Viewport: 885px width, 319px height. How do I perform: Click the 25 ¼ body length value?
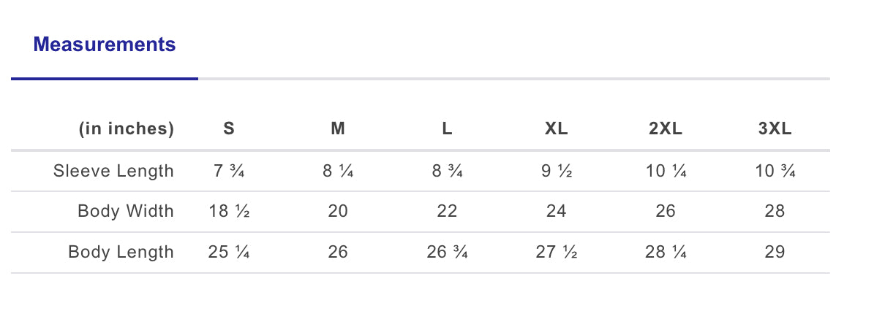coord(229,253)
